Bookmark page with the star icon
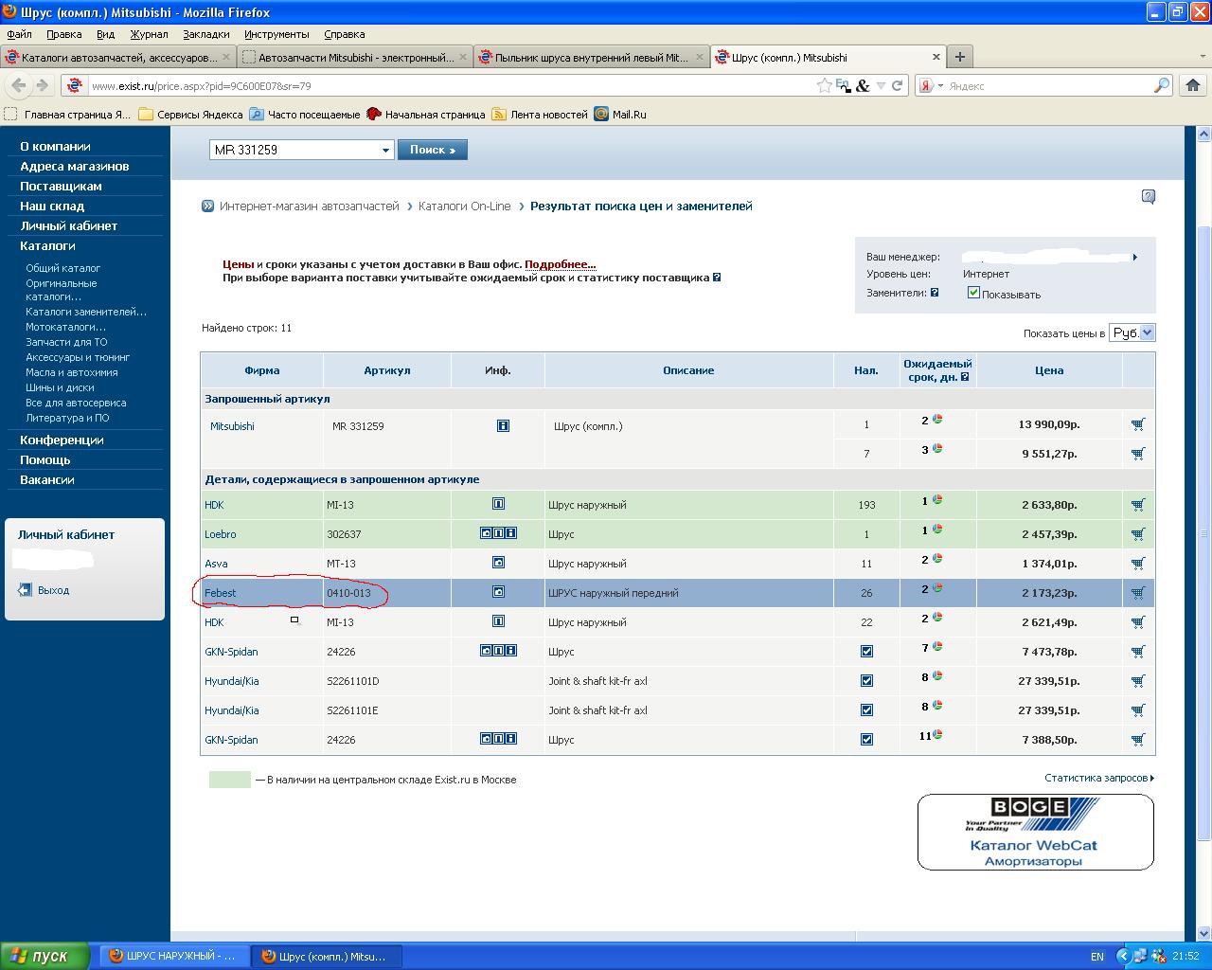This screenshot has height=970, width=1212. (x=825, y=85)
